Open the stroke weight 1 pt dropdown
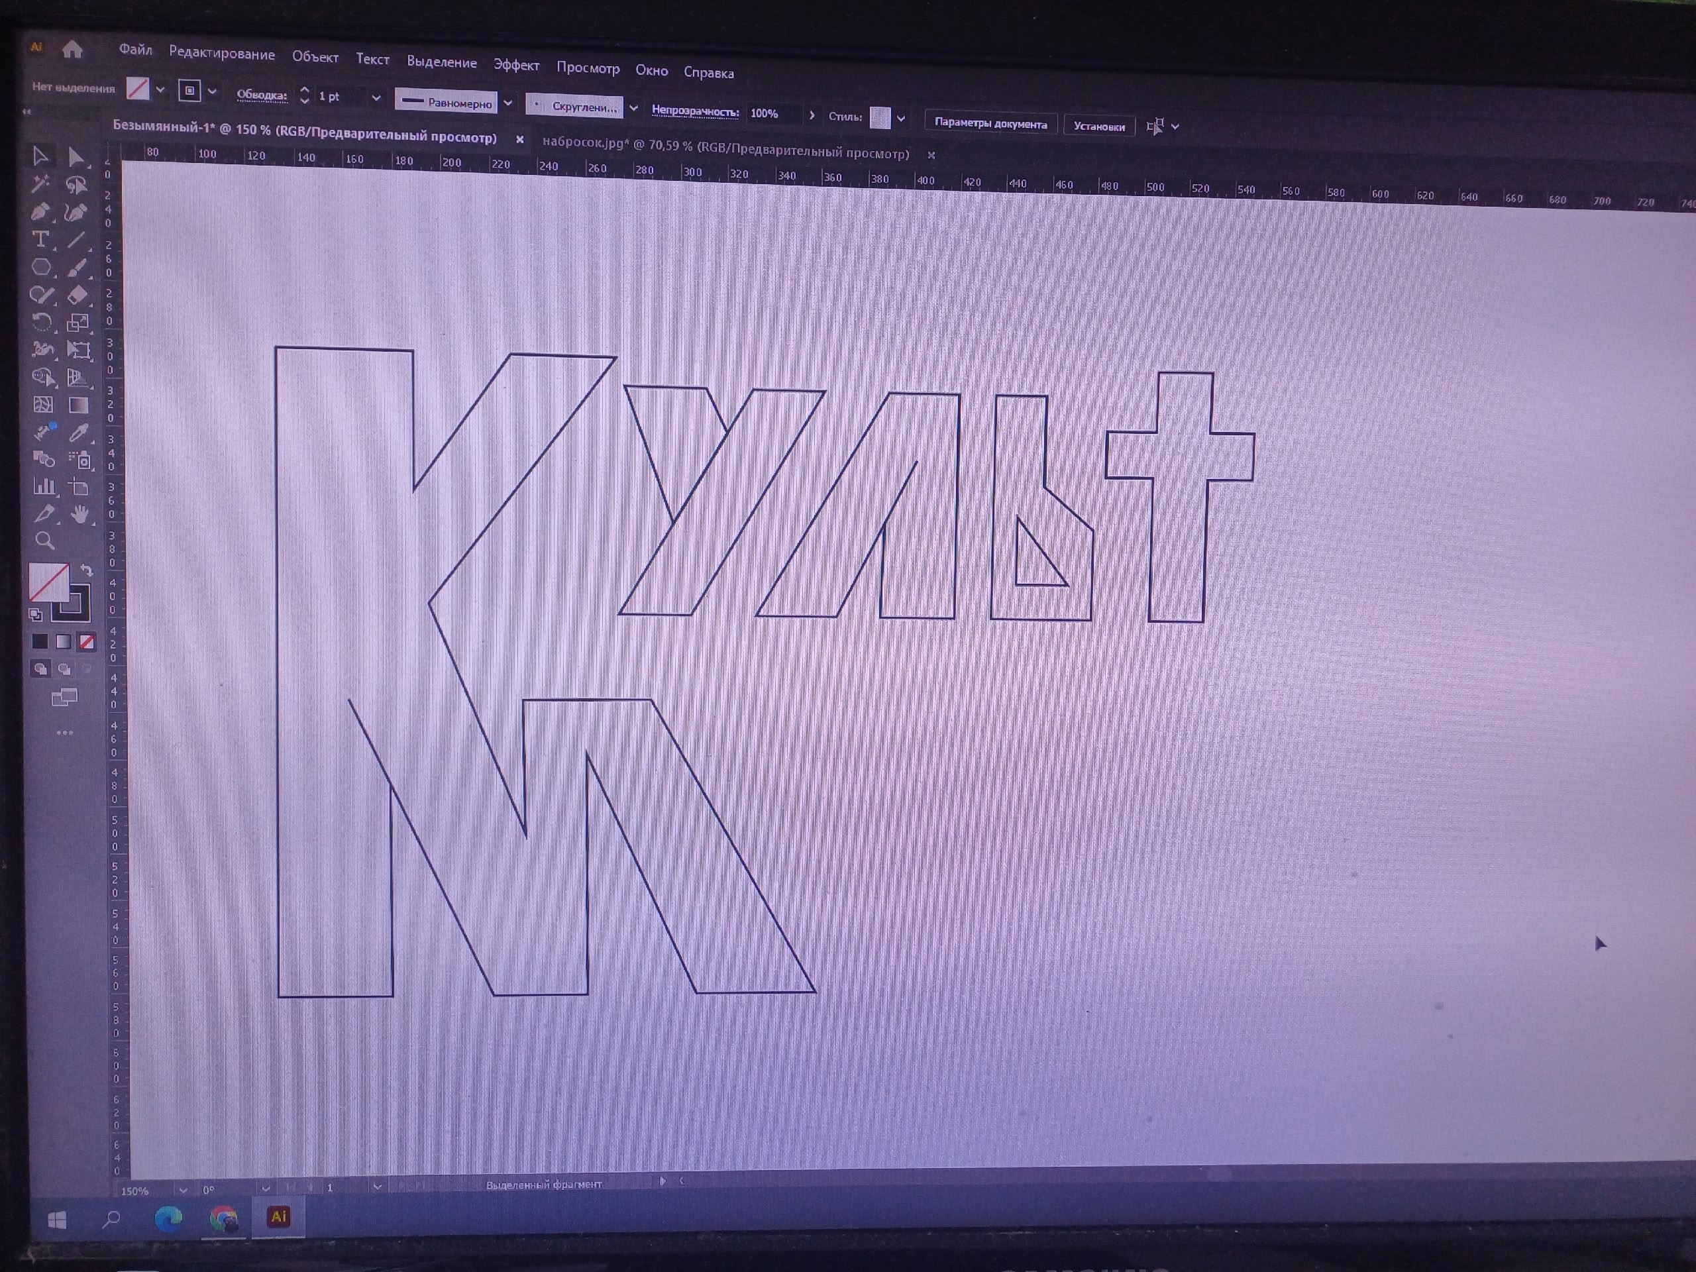 (x=376, y=97)
